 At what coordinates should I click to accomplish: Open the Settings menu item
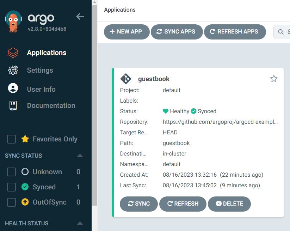(x=40, y=70)
